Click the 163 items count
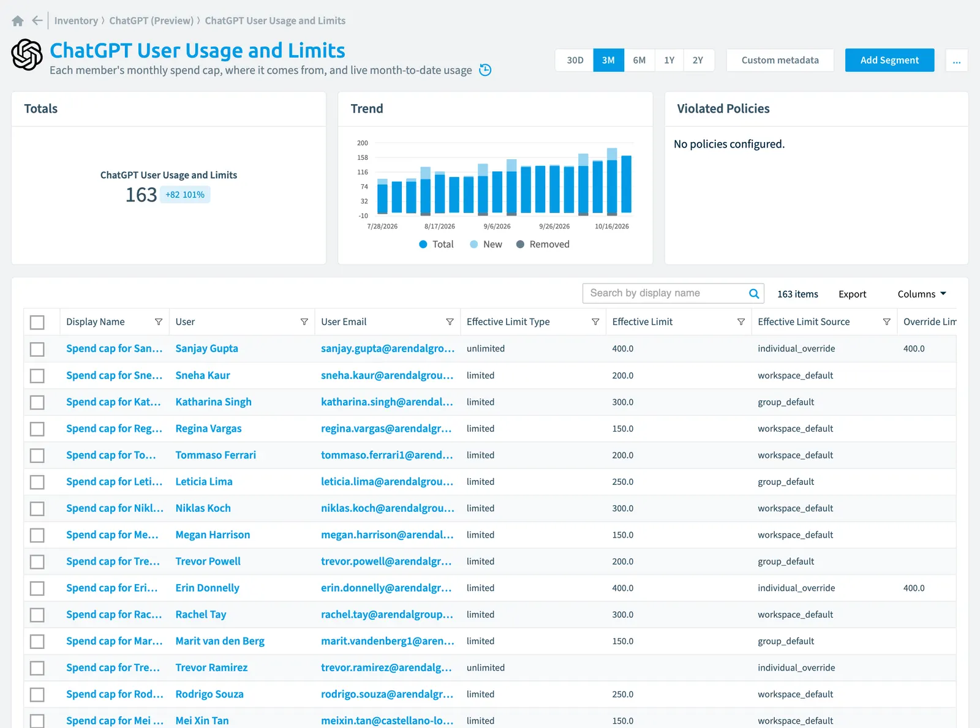 tap(797, 294)
